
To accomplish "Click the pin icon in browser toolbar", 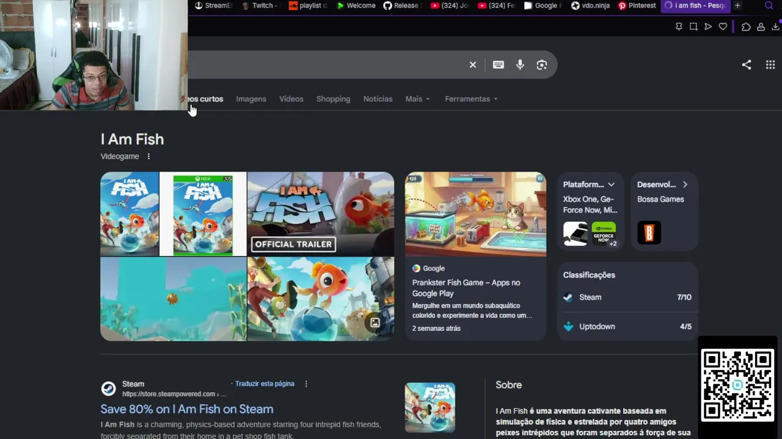I will click(679, 27).
